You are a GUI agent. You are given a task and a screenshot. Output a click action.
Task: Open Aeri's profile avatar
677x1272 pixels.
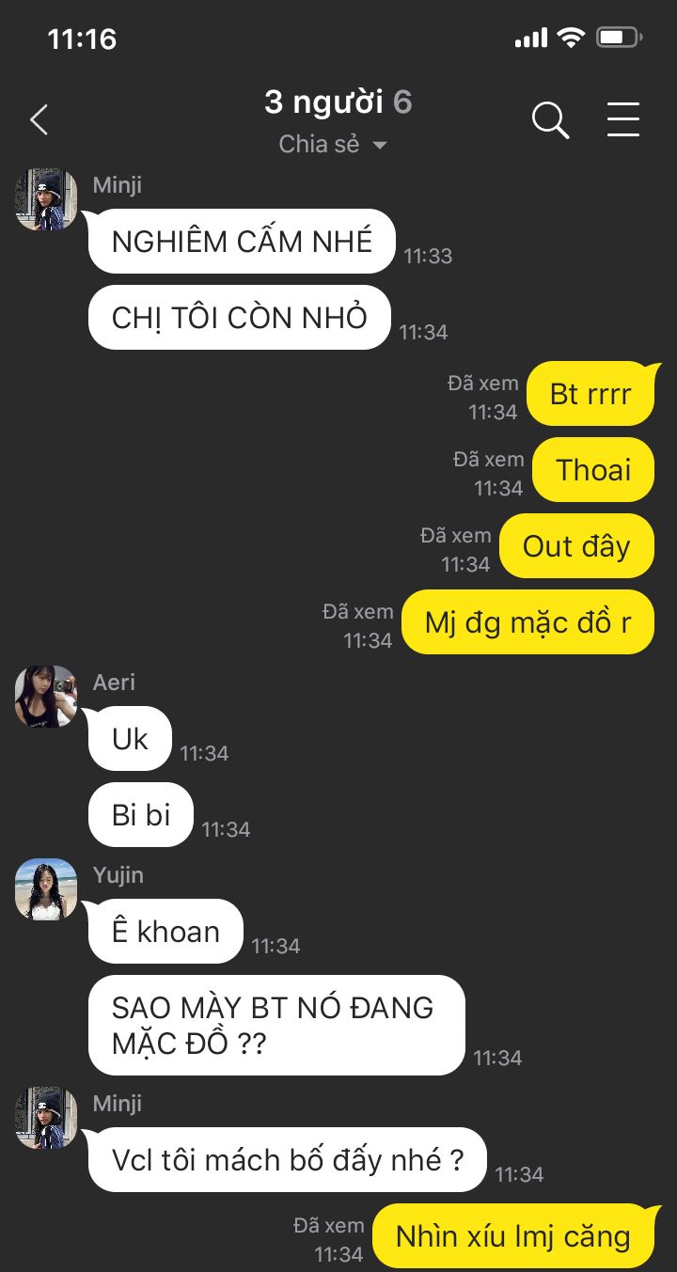46,697
